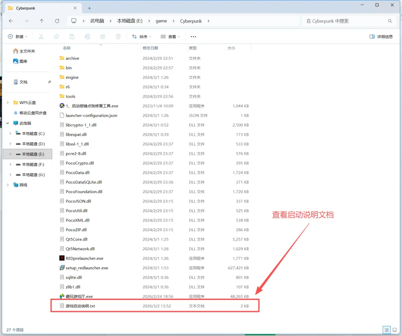Image resolution: width=402 pixels, height=336 pixels.
Task: Click game in the breadcrumb path
Action: tap(161, 21)
